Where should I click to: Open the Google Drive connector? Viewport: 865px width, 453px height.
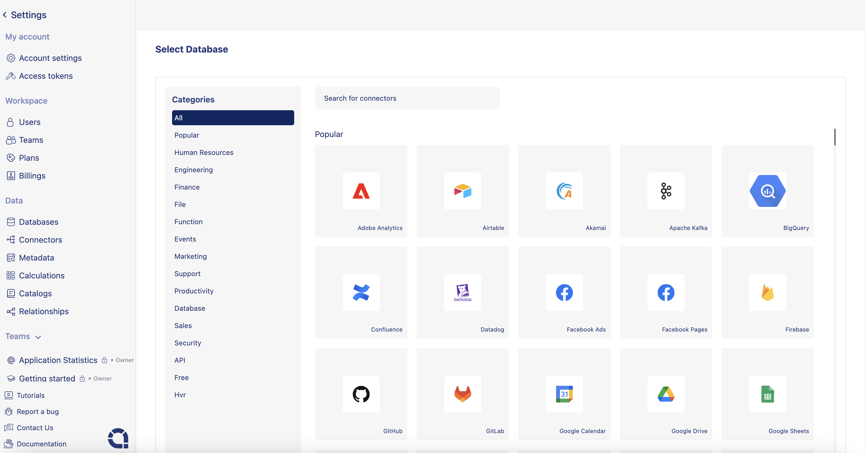point(666,394)
